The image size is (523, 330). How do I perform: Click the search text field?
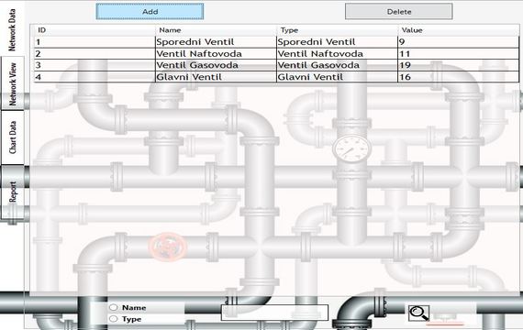point(275,313)
